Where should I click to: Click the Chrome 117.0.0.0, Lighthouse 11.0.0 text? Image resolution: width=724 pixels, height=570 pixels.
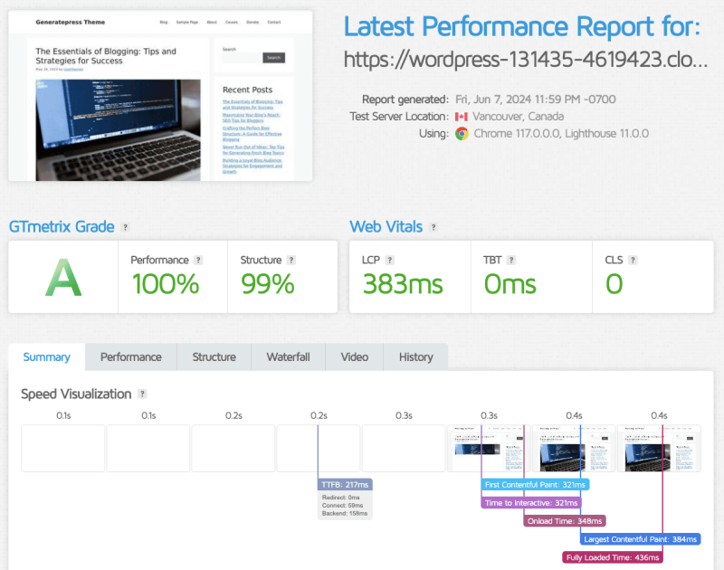561,134
